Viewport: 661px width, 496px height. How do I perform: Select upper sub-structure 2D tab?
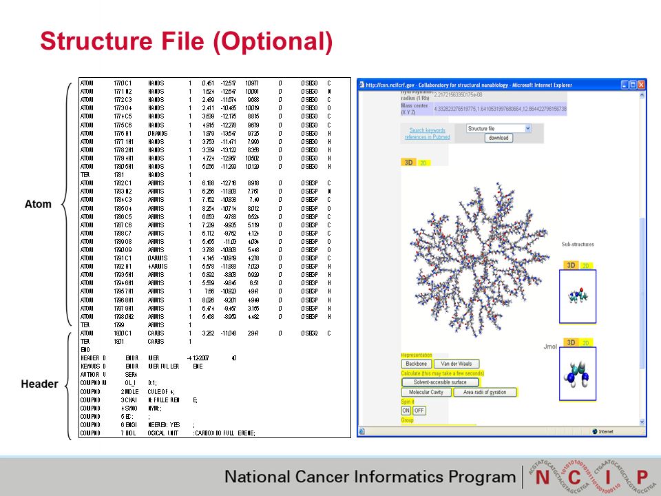tap(585, 266)
